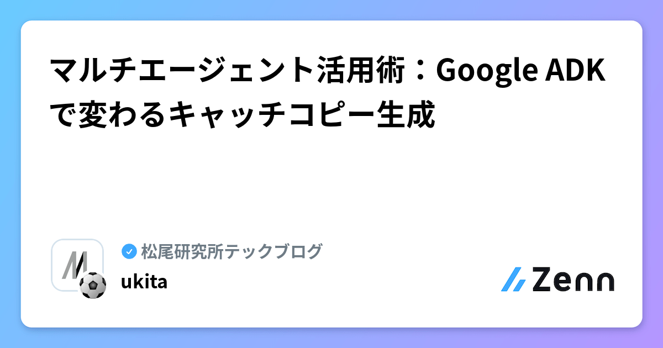Pick the purple gradient border area
Image resolution: width=663 pixels, height=348 pixels.
[x=653, y=174]
